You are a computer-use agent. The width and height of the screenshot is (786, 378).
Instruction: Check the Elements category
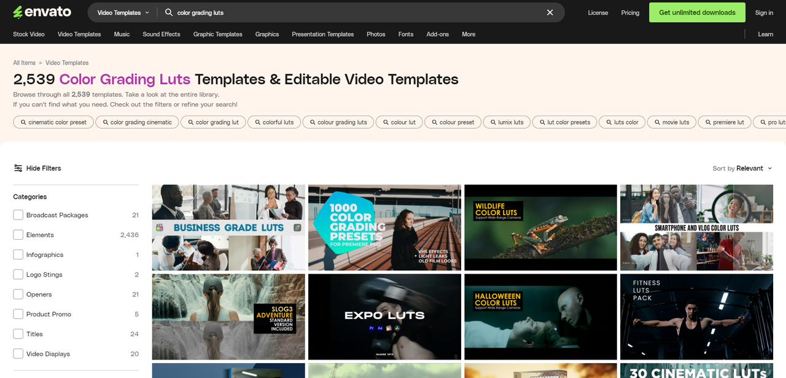click(x=18, y=235)
